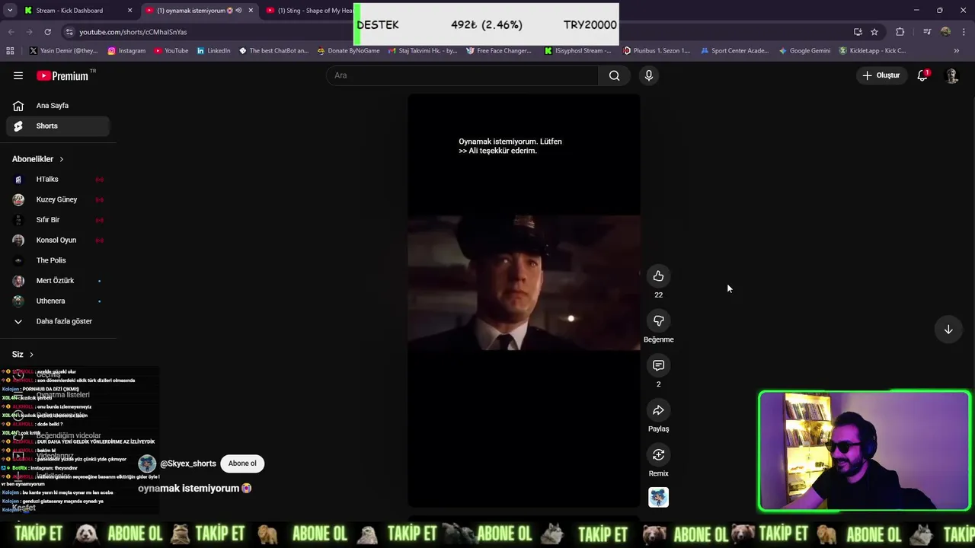975x548 pixels.
Task: Open Free Face Changer bookmark
Action: tap(499, 51)
